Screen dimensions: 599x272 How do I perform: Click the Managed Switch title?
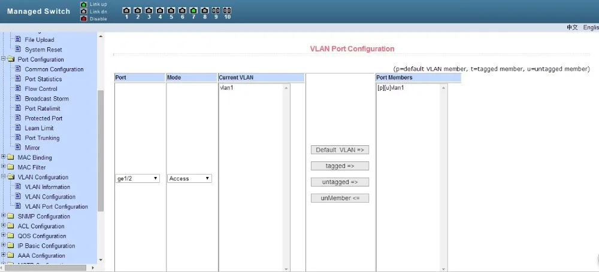[x=38, y=11]
